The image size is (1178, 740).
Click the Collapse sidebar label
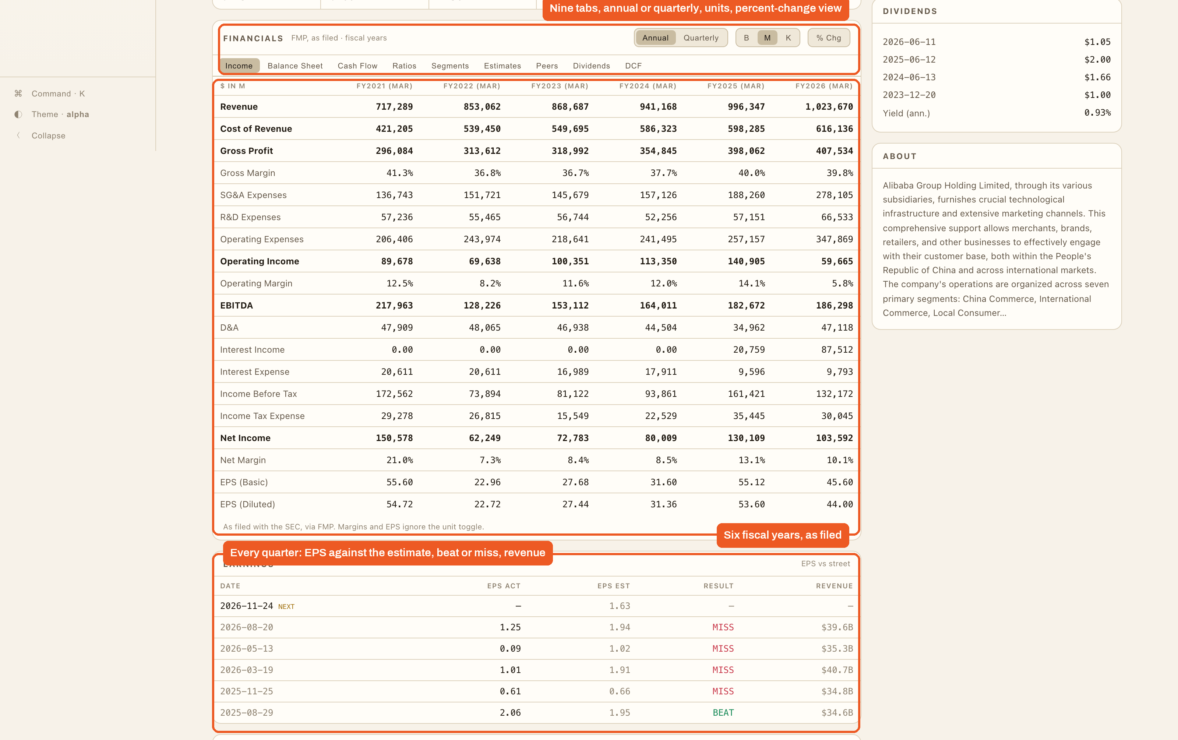tap(48, 135)
